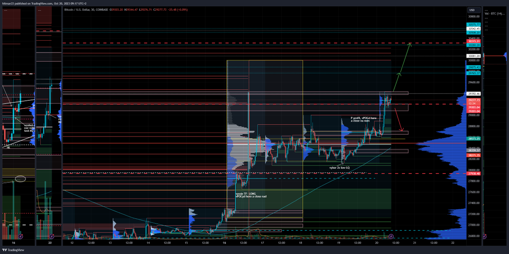Select the 30542.45 white price label
The height and width of the screenshot is (254, 509).
click(473, 28)
